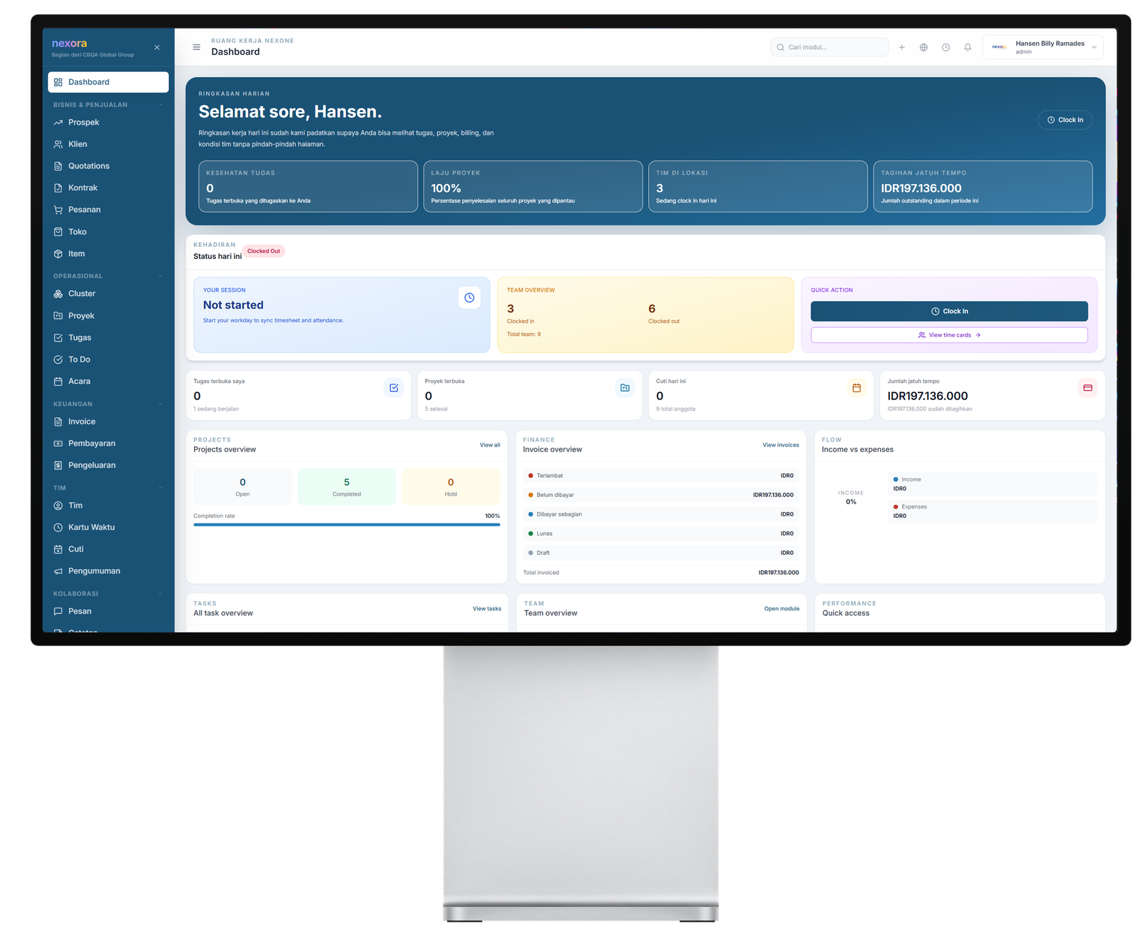Click the Pembayaran payment icon
Image resolution: width=1141 pixels, height=930 pixels.
point(58,444)
